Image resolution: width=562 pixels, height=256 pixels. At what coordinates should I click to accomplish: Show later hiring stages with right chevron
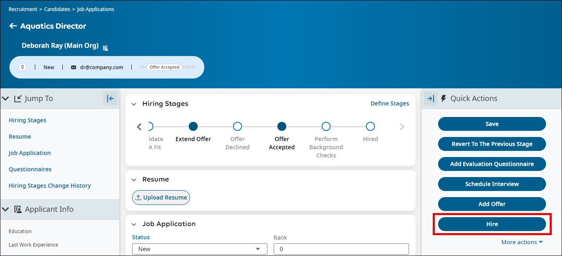pyautogui.click(x=402, y=127)
